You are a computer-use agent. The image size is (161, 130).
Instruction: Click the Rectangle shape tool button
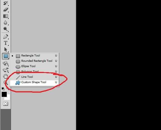pos(6,56)
